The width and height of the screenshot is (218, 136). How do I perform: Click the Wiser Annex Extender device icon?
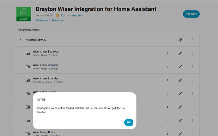coord(28,80)
